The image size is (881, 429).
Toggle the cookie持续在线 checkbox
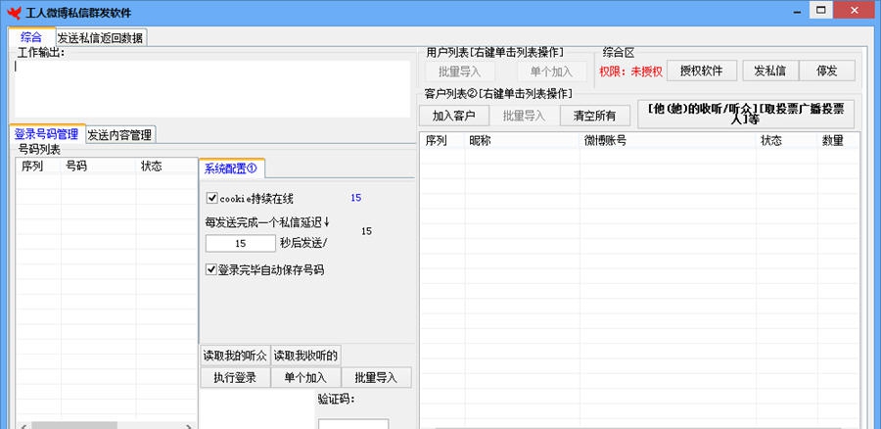(211, 198)
